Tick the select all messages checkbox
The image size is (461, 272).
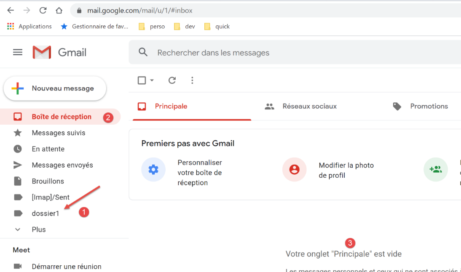point(142,80)
